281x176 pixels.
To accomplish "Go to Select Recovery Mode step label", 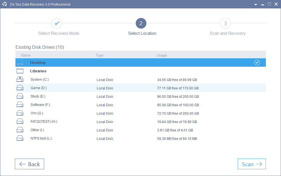I will [59, 33].
